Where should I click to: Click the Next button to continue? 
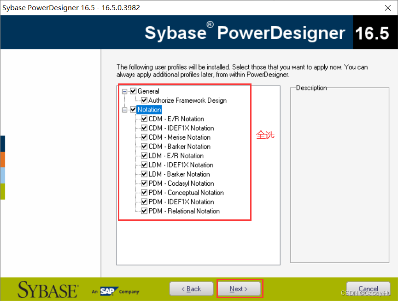239,289
